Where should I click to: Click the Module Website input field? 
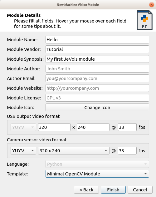[97, 88]
